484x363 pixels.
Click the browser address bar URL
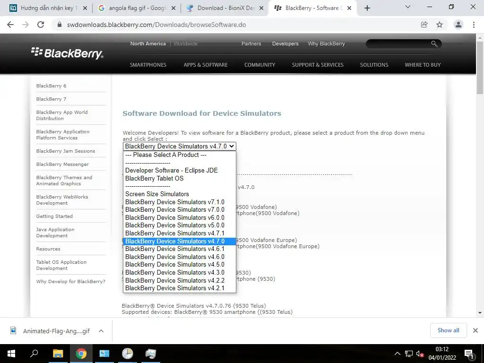tap(156, 25)
